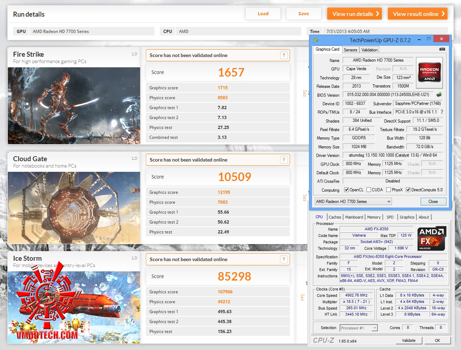Click the View result online button
The height and width of the screenshot is (350, 461).
pos(418,14)
